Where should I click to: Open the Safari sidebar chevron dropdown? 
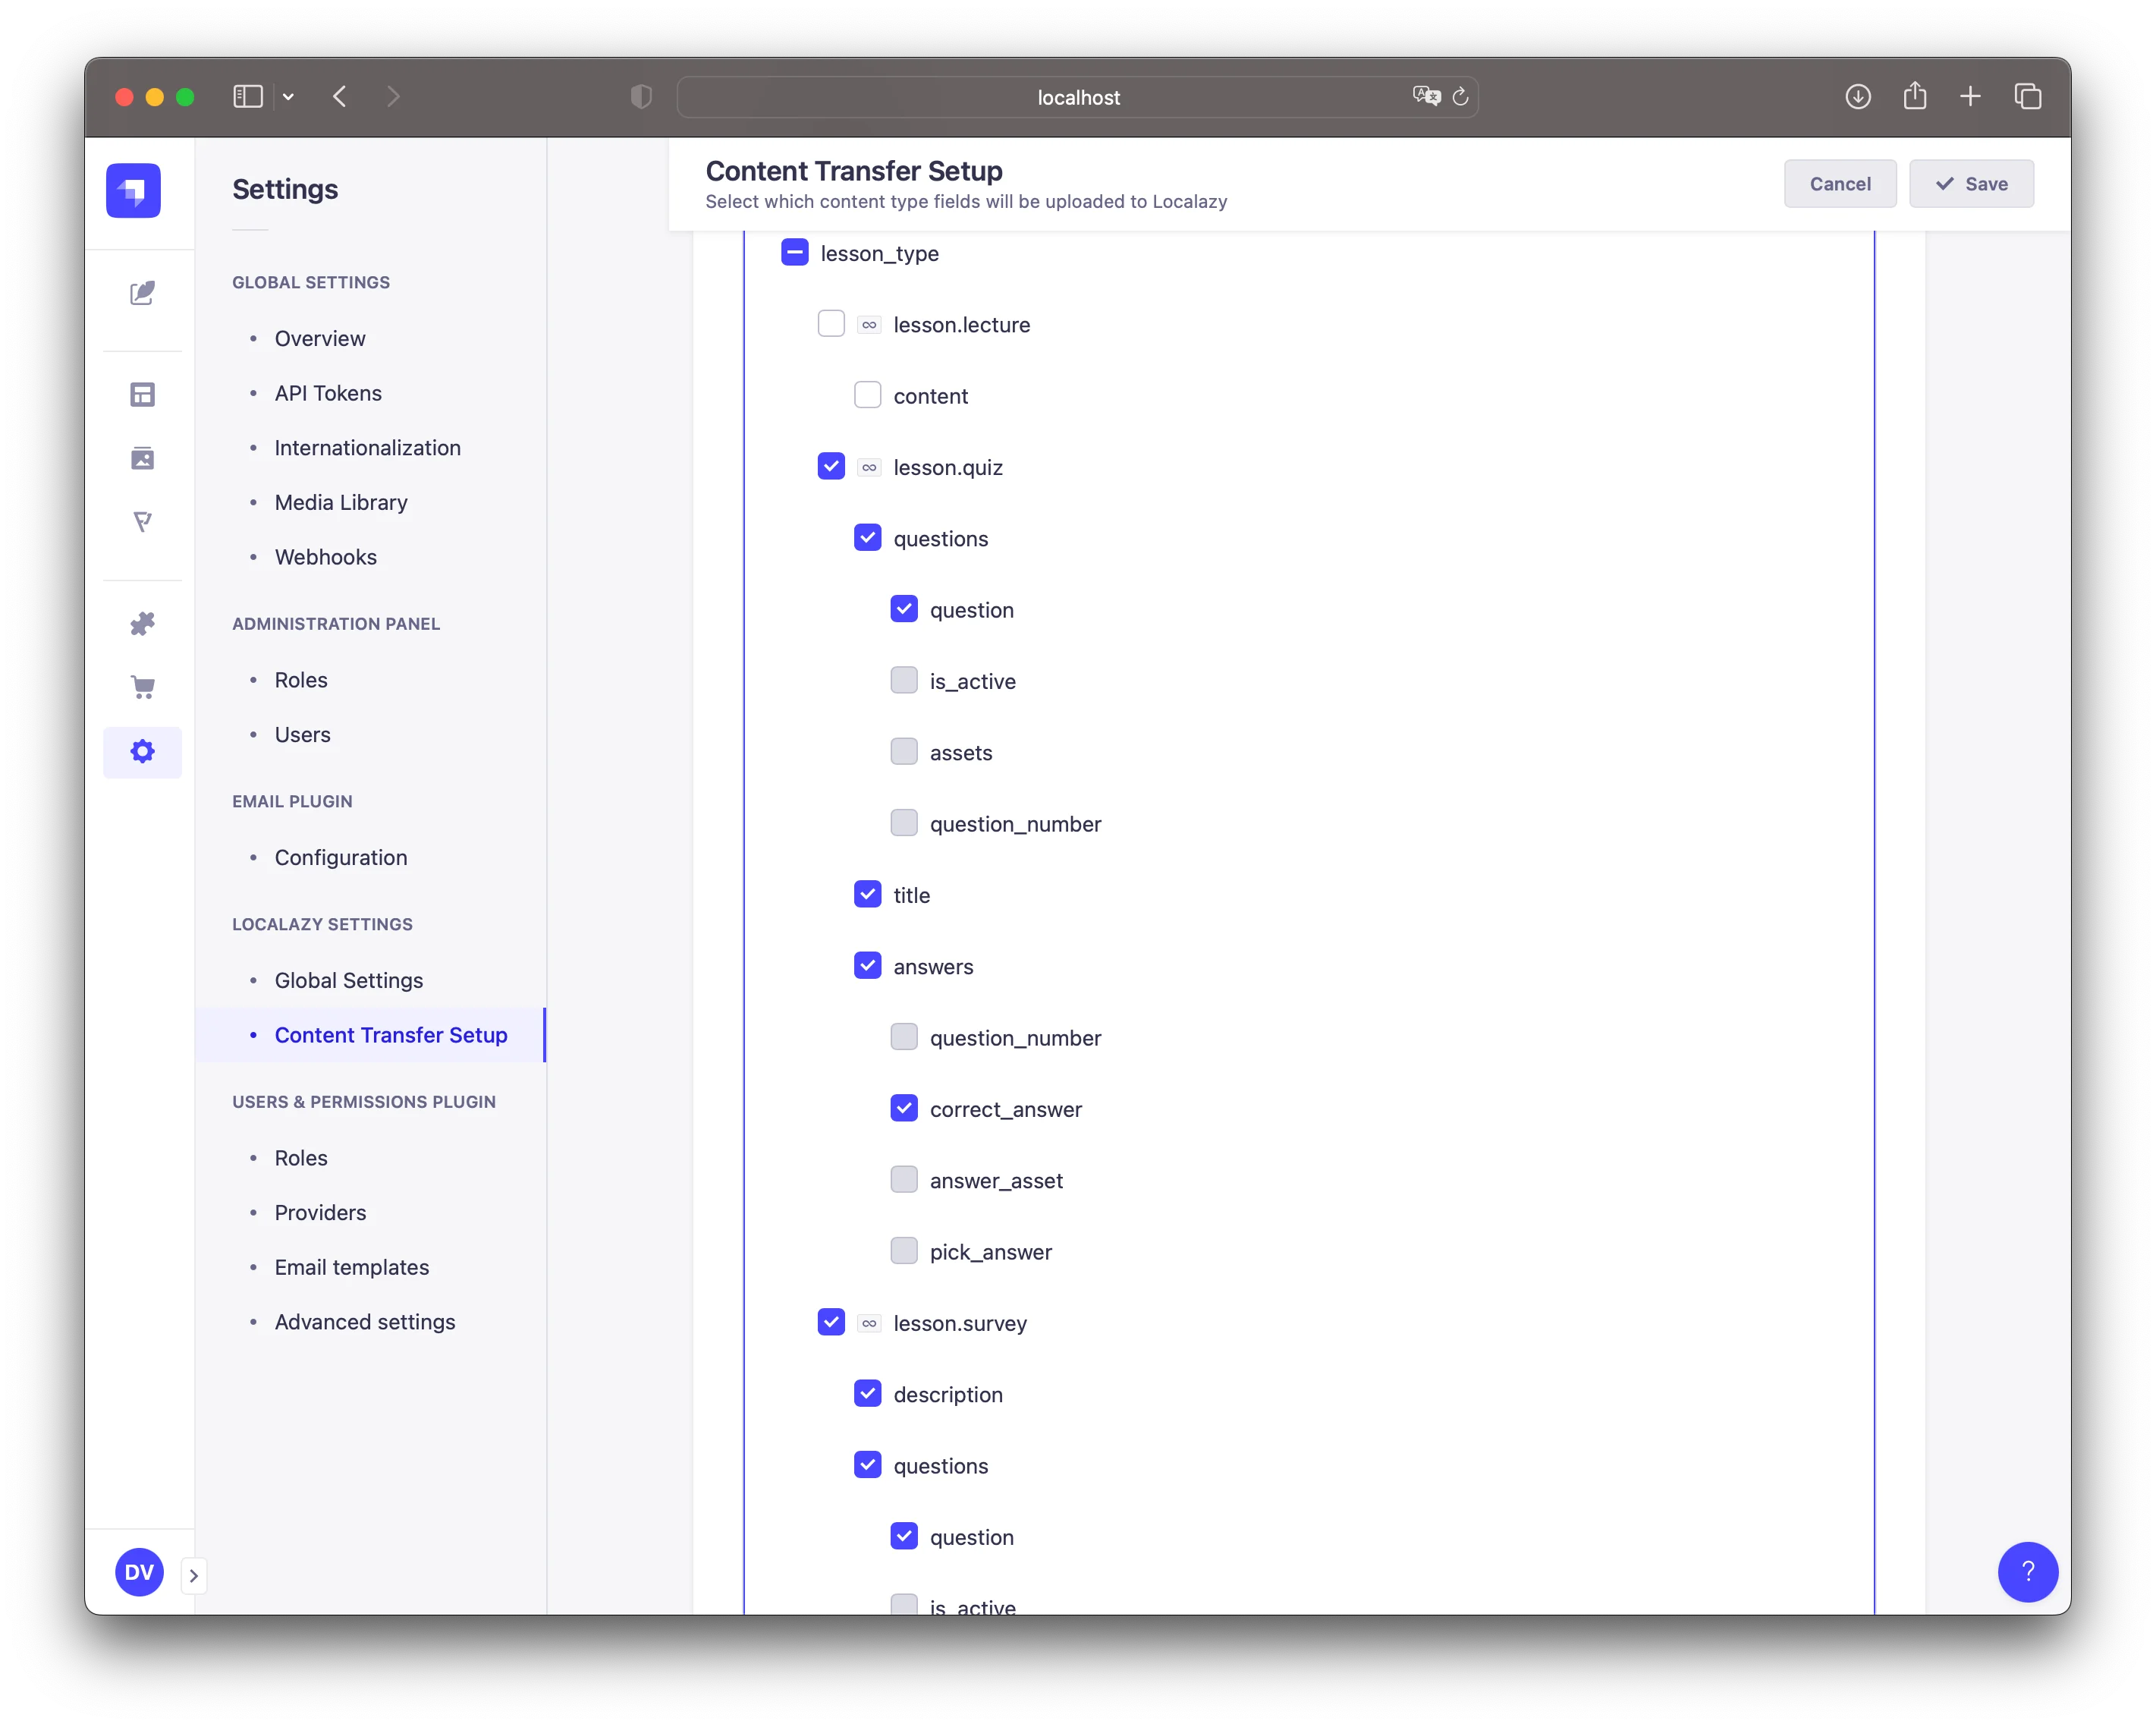(288, 96)
